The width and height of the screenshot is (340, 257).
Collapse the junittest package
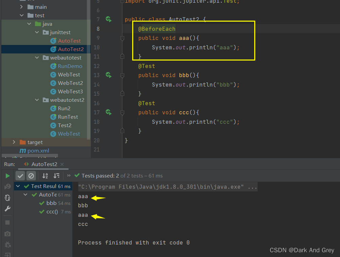click(37, 32)
